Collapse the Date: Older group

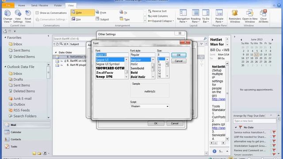pos(56,53)
